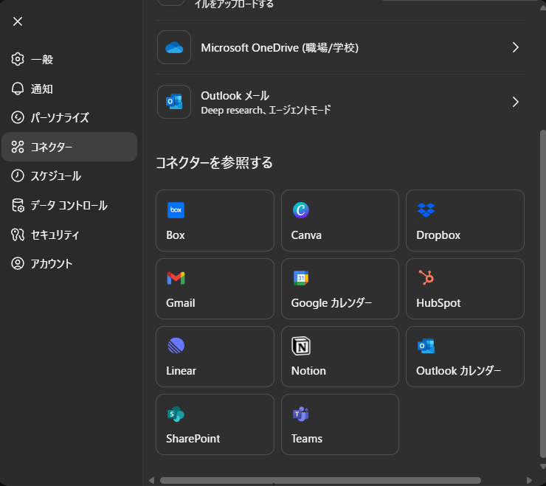Screen dimensions: 546x486
Task: Select the Gmail connector label
Action: [180, 303]
